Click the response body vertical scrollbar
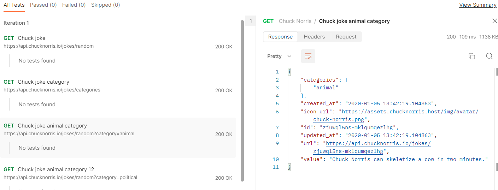This screenshot has height=190, width=498. (496, 72)
